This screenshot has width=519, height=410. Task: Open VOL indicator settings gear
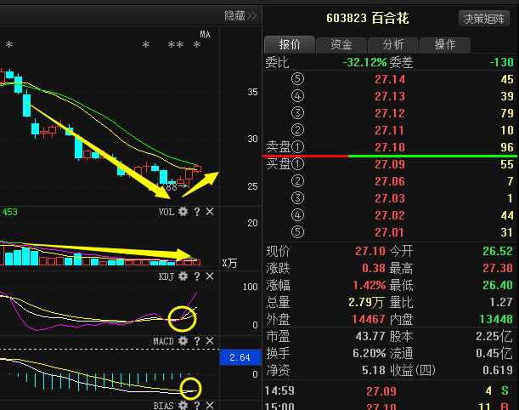pyautogui.click(x=183, y=212)
